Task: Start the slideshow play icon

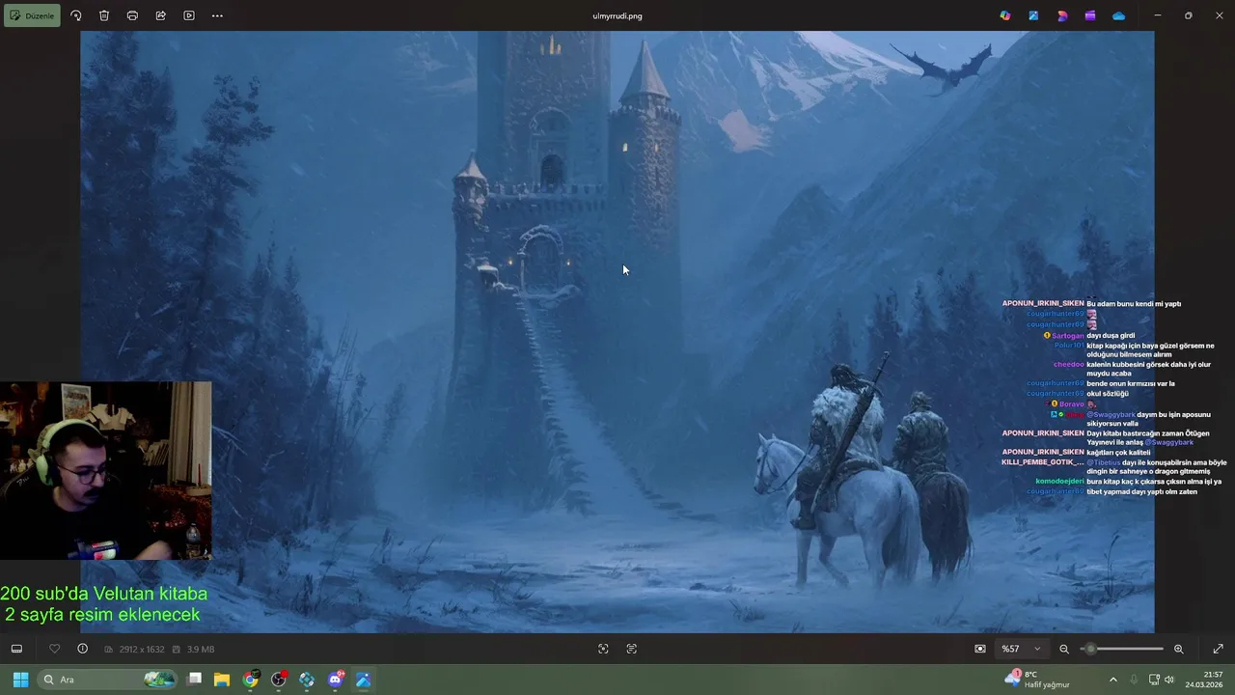Action: [x=189, y=15]
